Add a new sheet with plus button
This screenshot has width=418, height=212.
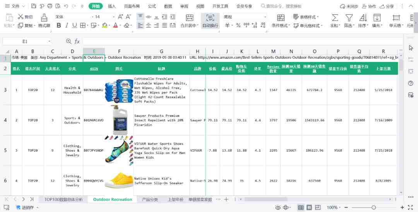(226, 199)
